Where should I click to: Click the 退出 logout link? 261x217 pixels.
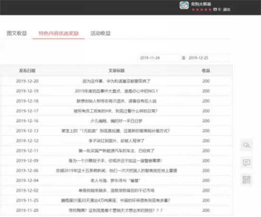pos(226,9)
